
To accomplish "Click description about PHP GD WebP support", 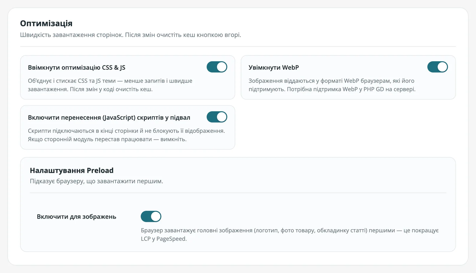I will (332, 85).
